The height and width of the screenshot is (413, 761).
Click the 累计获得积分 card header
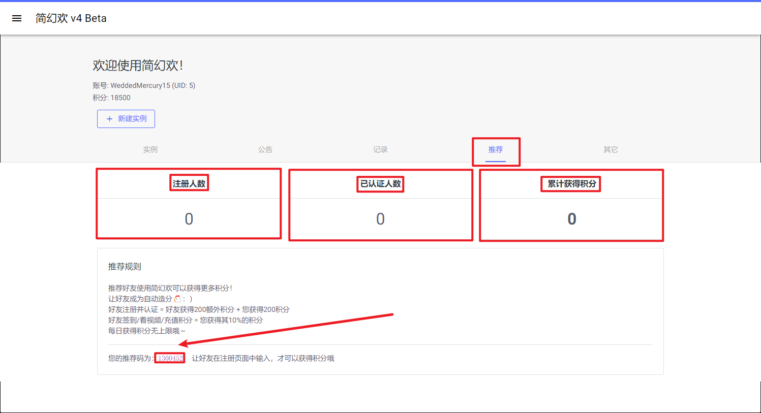coord(571,183)
